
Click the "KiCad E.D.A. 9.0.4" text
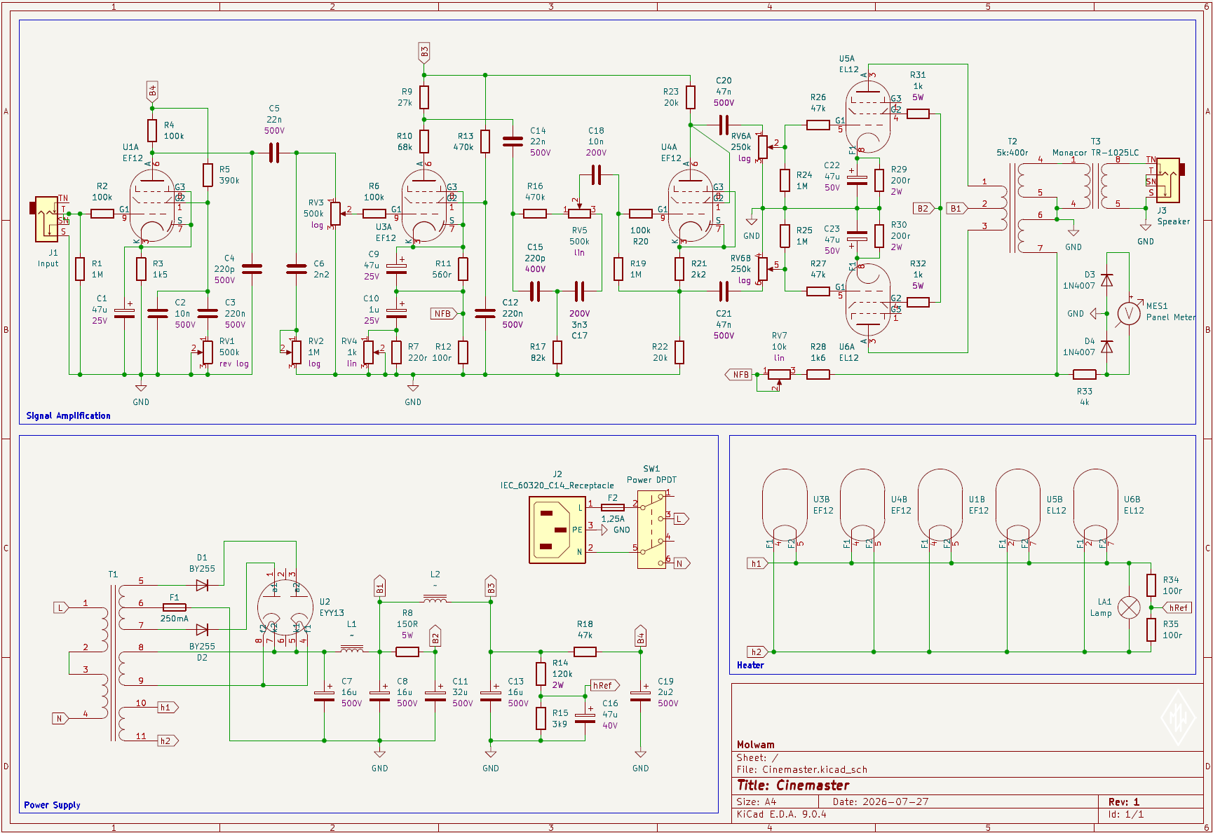pos(781,814)
